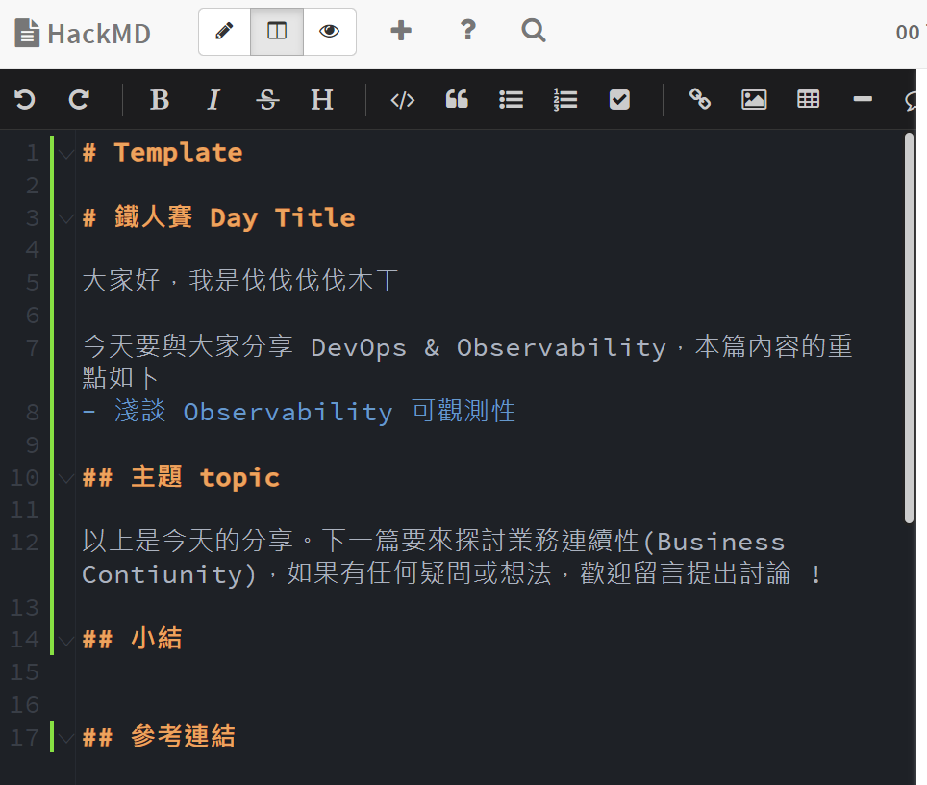
Task: Insert inline code block
Action: (403, 99)
